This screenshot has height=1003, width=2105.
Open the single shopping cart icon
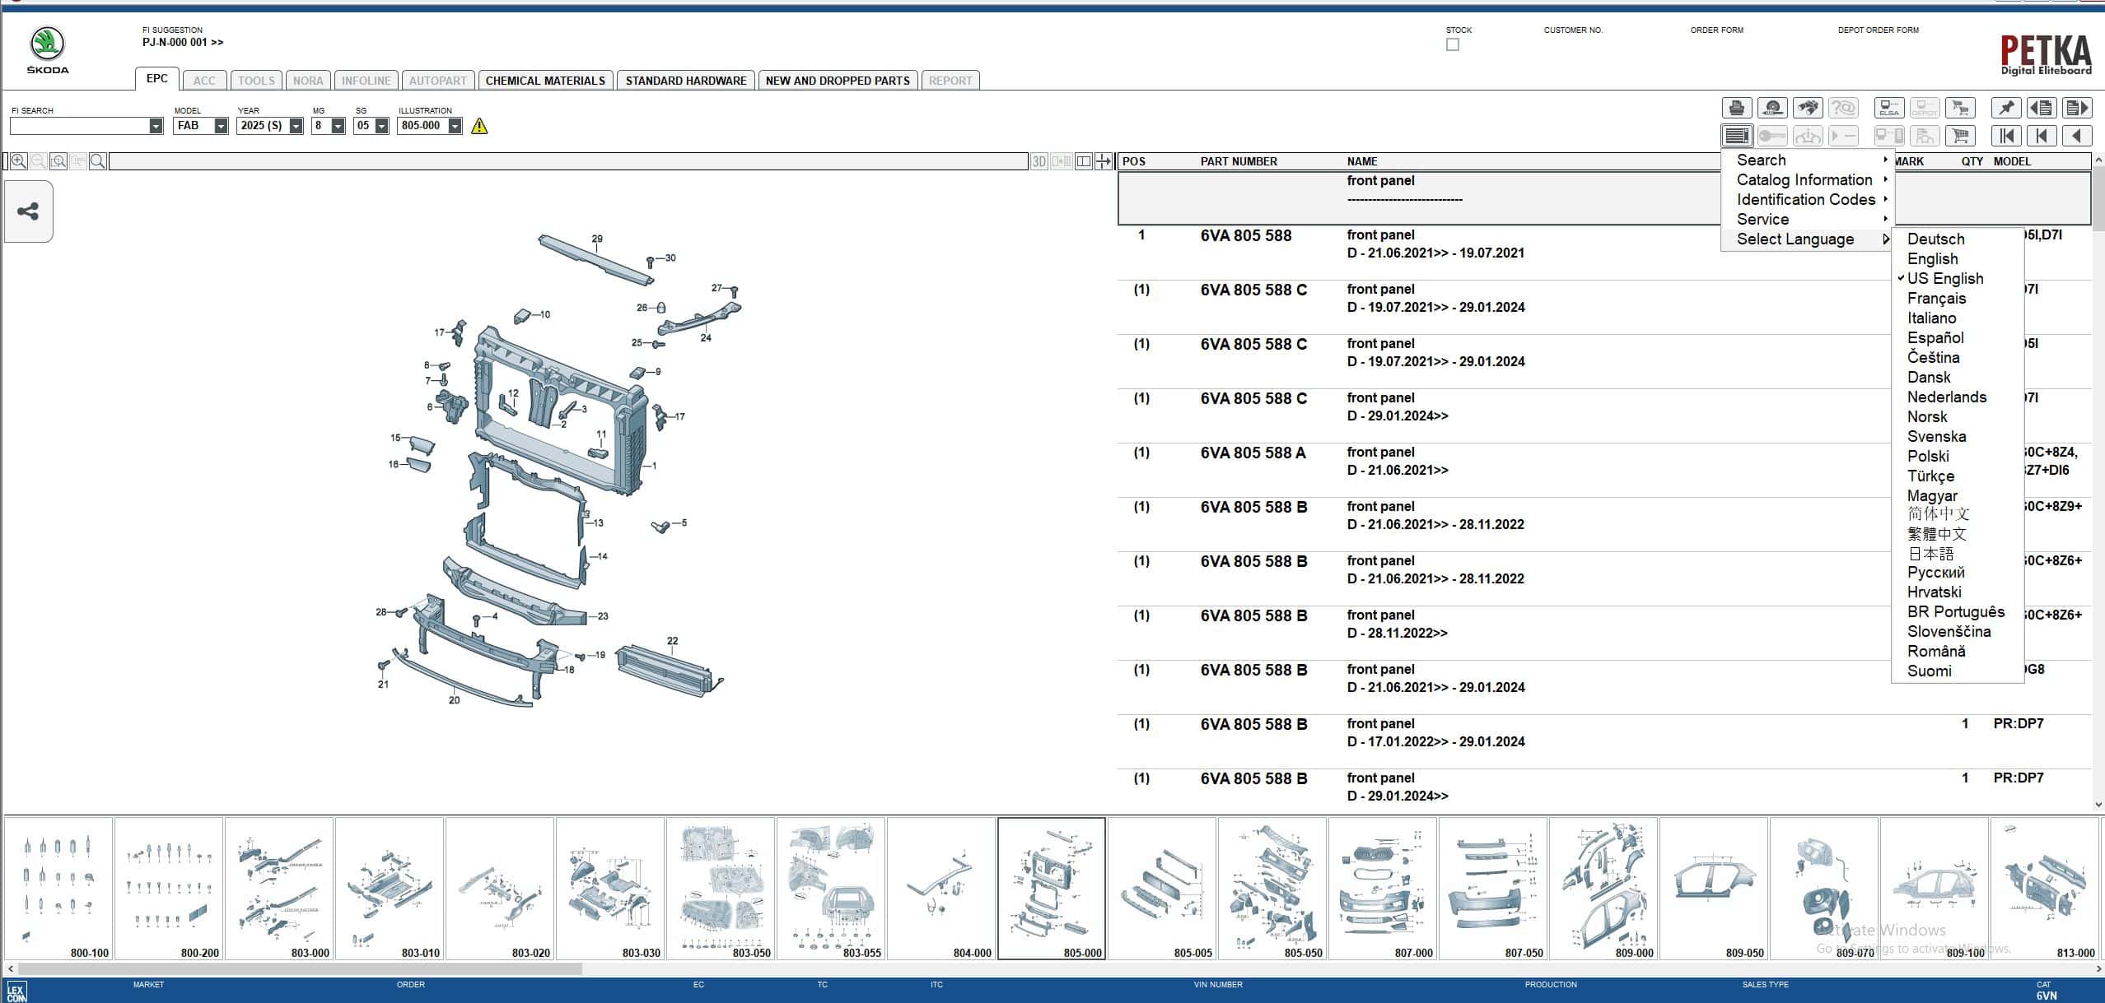point(1960,136)
